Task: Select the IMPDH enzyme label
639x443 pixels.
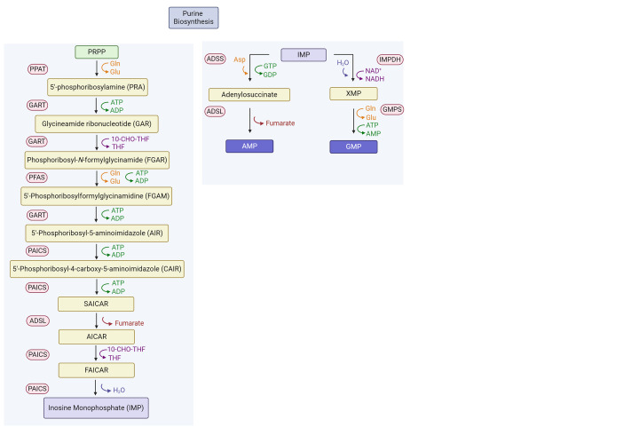Action: click(390, 59)
